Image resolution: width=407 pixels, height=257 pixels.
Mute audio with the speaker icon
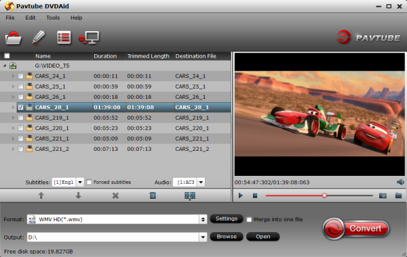click(400, 182)
